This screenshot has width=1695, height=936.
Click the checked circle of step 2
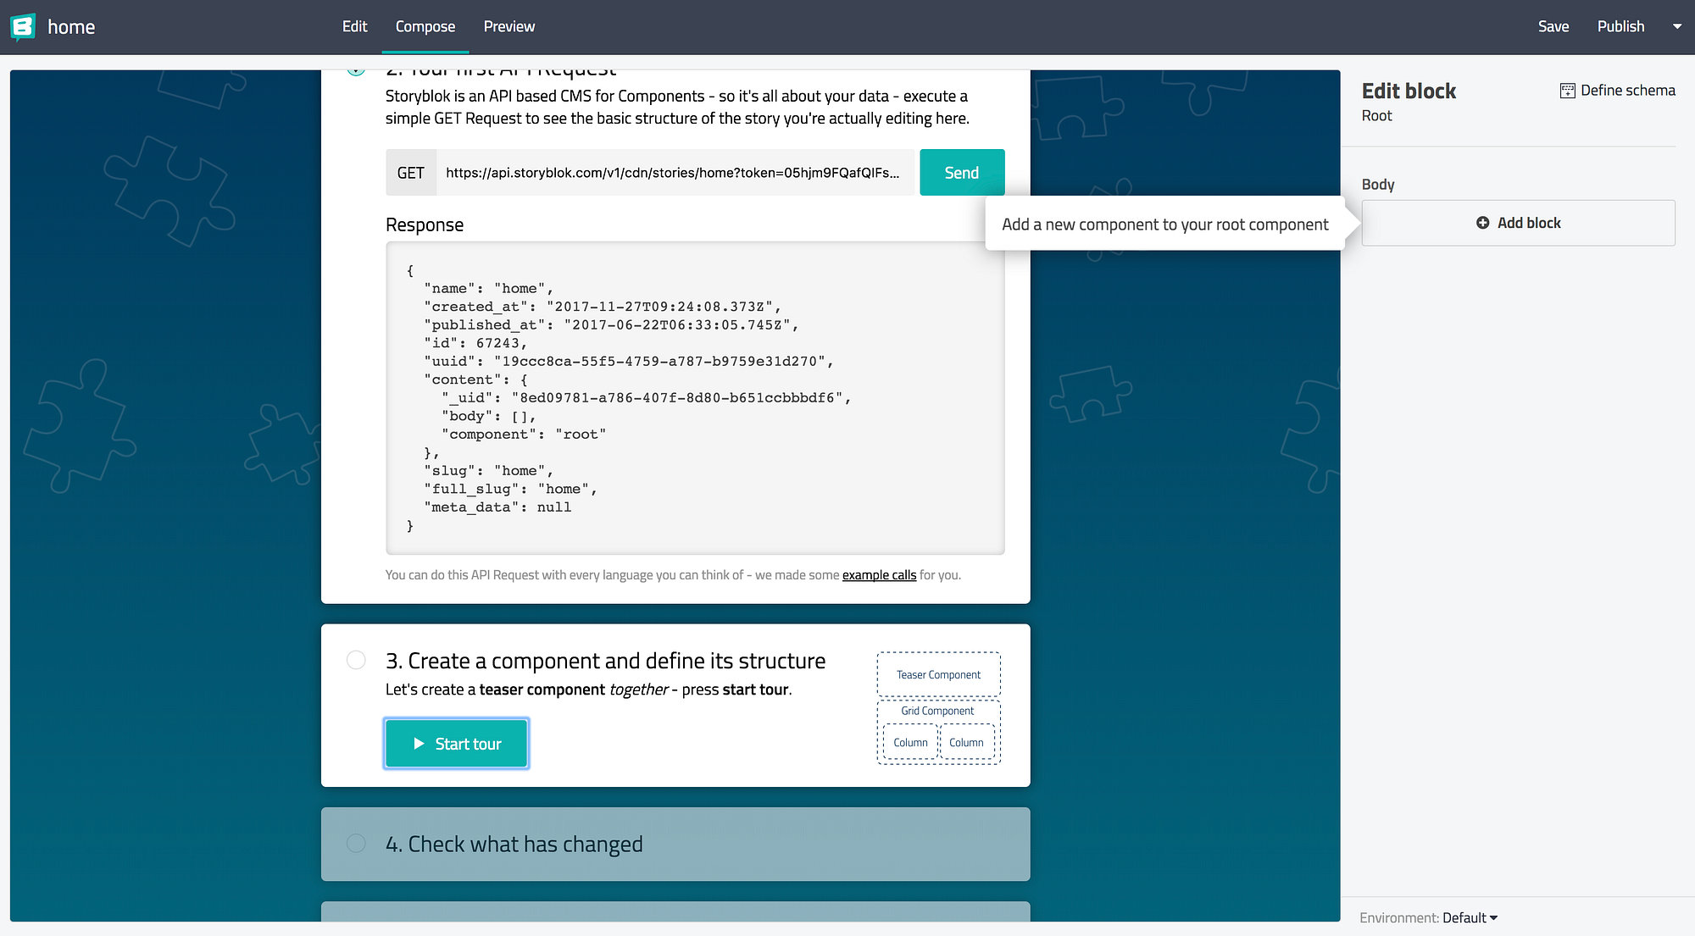click(356, 71)
